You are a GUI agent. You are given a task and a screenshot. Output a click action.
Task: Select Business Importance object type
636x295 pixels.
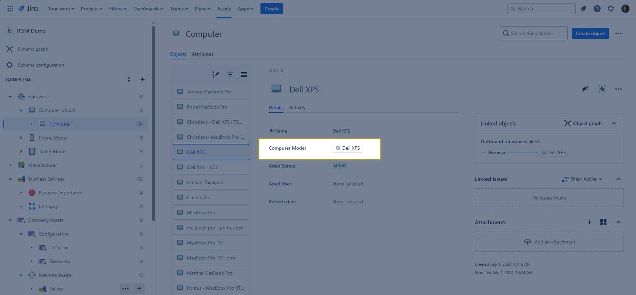click(x=60, y=193)
